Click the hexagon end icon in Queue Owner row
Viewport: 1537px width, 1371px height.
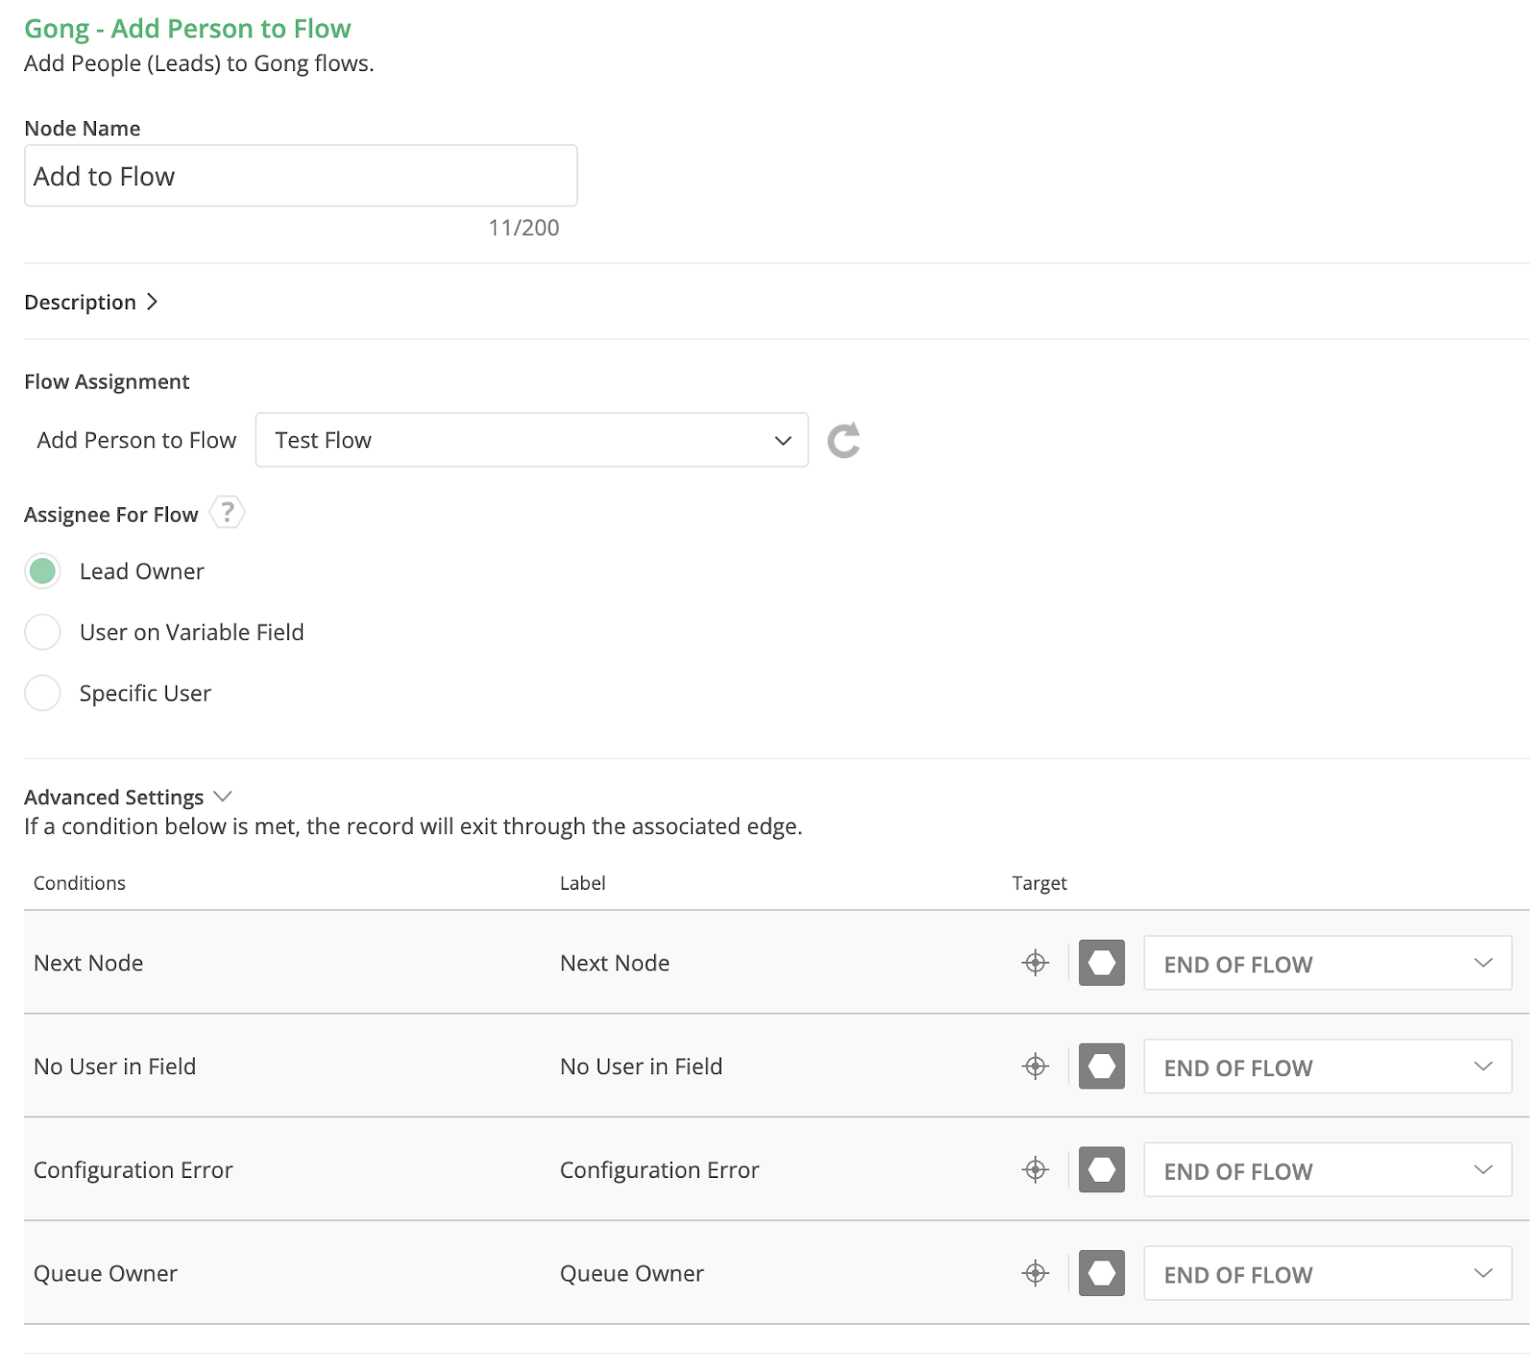click(1101, 1274)
